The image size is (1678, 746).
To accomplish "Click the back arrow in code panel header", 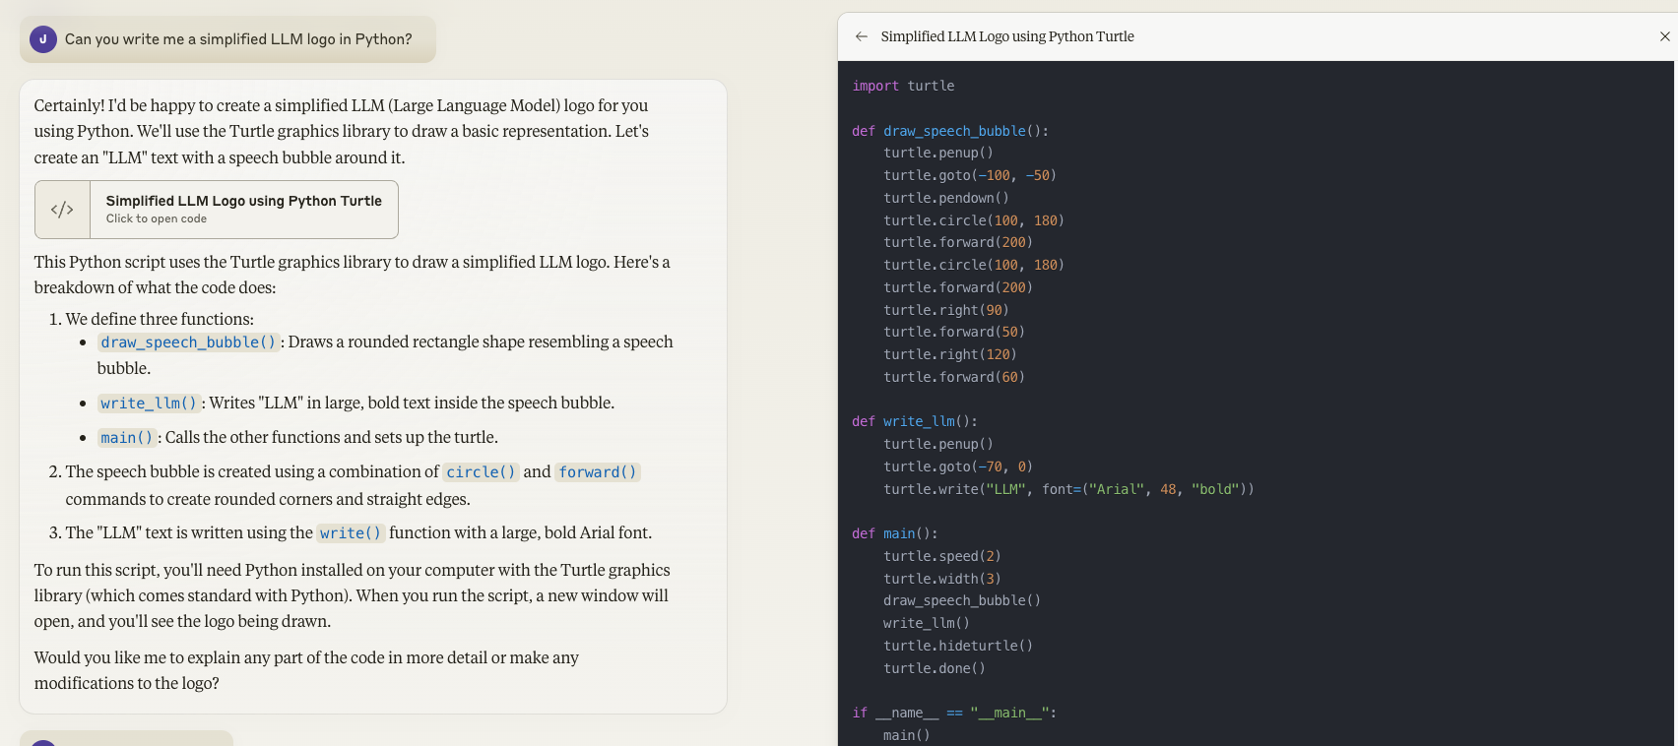I will [862, 36].
